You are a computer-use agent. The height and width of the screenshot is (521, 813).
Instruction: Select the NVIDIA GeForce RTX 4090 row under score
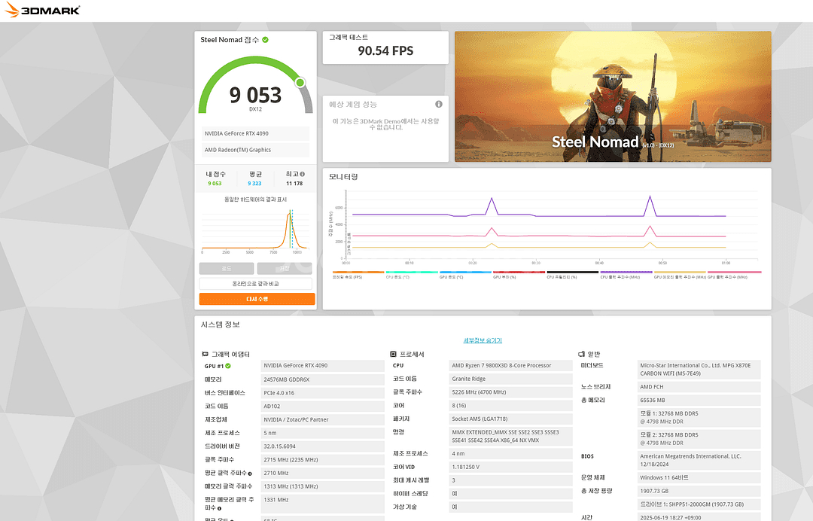[256, 134]
